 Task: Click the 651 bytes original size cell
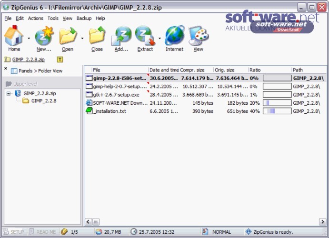click(237, 111)
